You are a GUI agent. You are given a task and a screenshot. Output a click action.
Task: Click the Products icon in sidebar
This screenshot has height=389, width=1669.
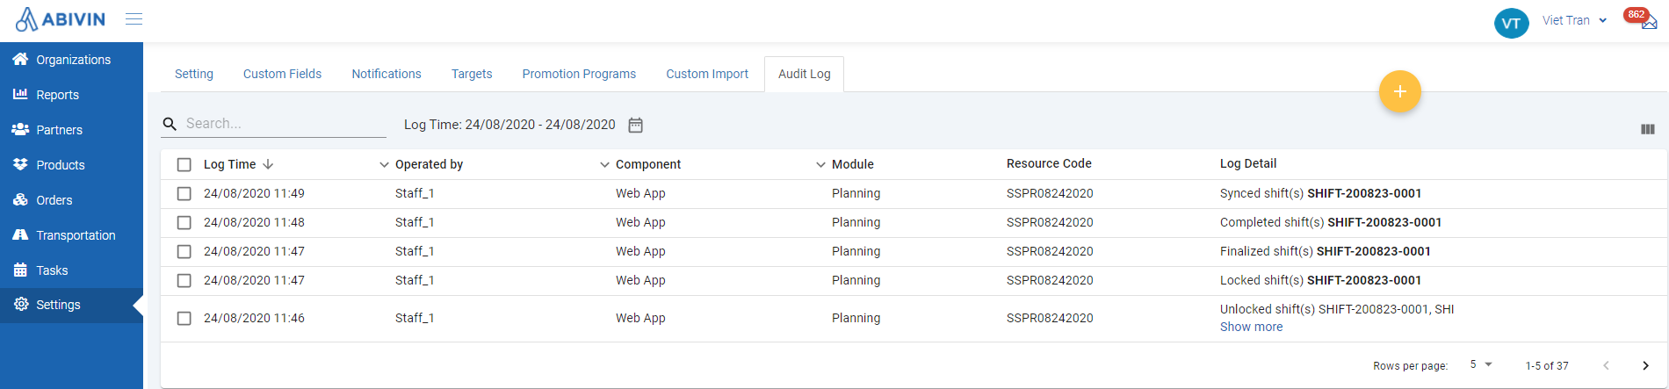(20, 165)
